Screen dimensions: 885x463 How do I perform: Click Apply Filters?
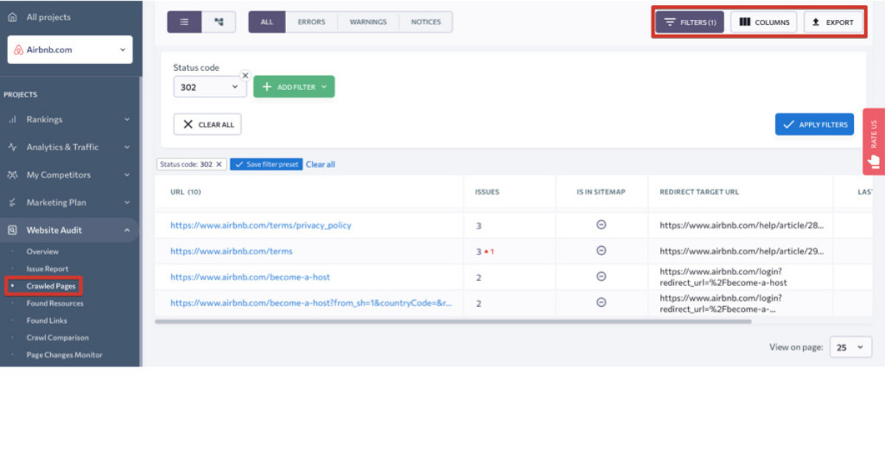tap(814, 125)
